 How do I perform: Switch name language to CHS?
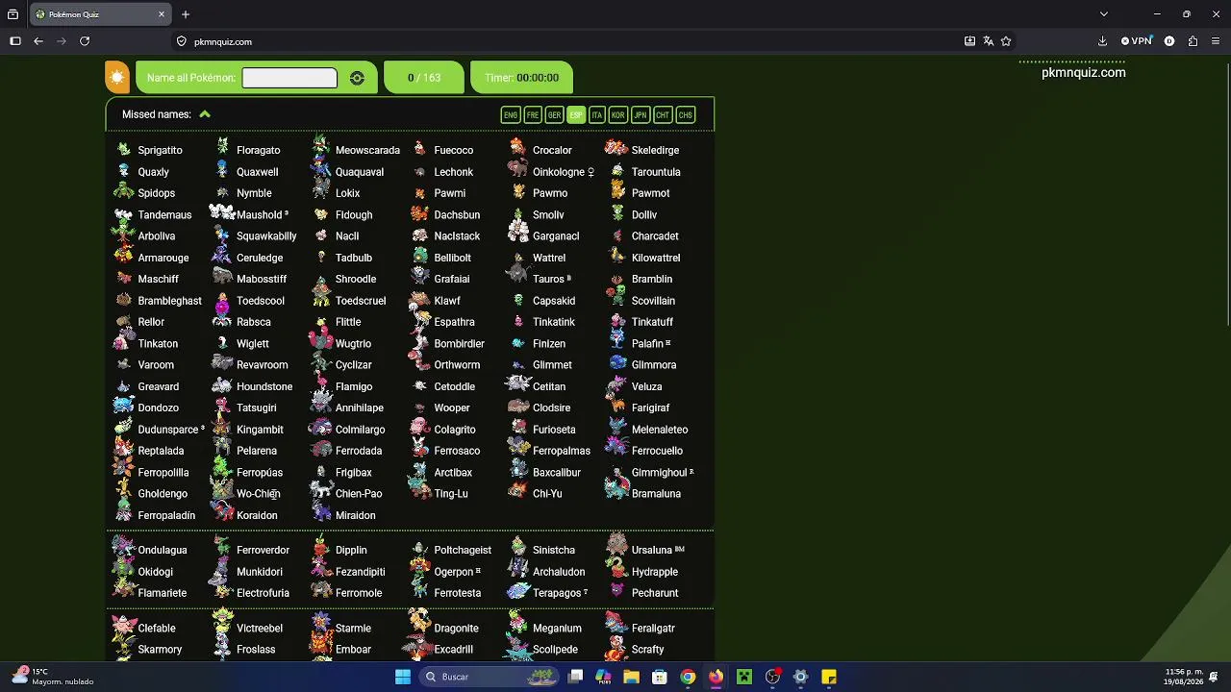coord(685,114)
